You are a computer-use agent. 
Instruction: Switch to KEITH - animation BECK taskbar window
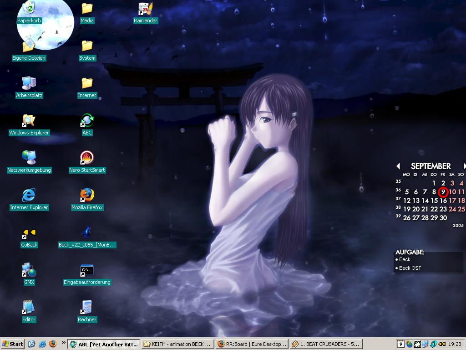(x=177, y=345)
